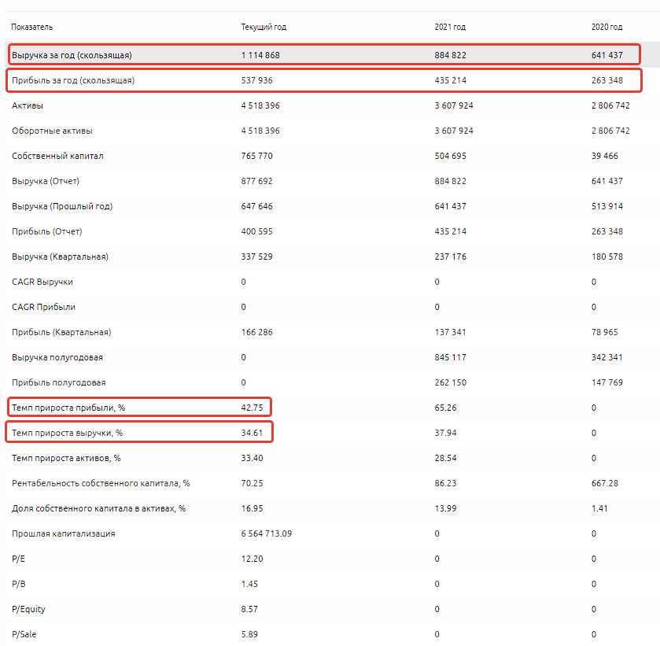Click the 'Темп прироста прибыли, %' label
Image resolution: width=660 pixels, height=646 pixels.
pyautogui.click(x=68, y=408)
